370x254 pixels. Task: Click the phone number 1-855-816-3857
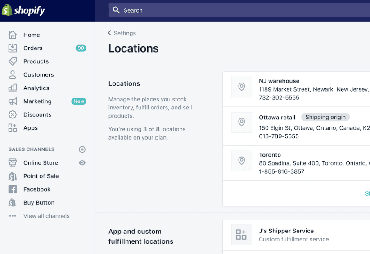pos(281,172)
